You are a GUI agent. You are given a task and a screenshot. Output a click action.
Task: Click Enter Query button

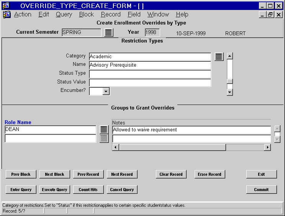pyautogui.click(x=21, y=190)
